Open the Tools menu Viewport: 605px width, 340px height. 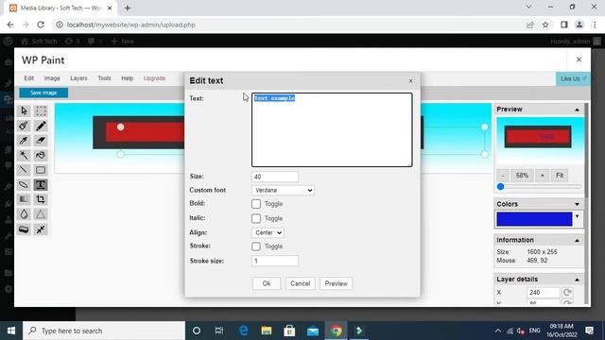(x=104, y=78)
